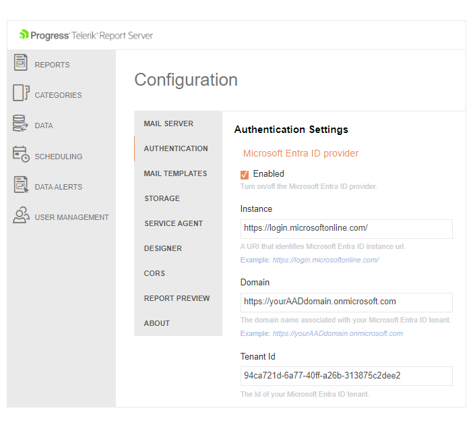The height and width of the screenshot is (448, 473).
Task: Click the Reports document icon
Action: pos(20,62)
